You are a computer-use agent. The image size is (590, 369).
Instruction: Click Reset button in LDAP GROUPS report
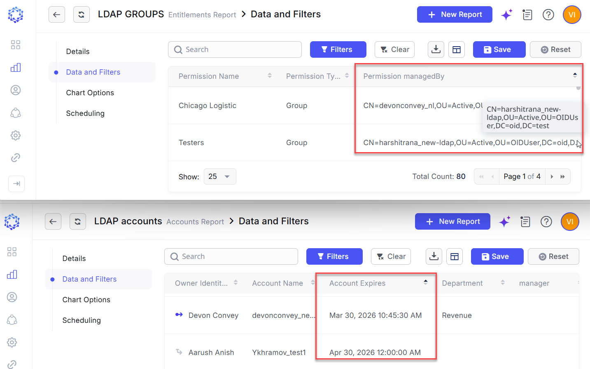pos(555,49)
